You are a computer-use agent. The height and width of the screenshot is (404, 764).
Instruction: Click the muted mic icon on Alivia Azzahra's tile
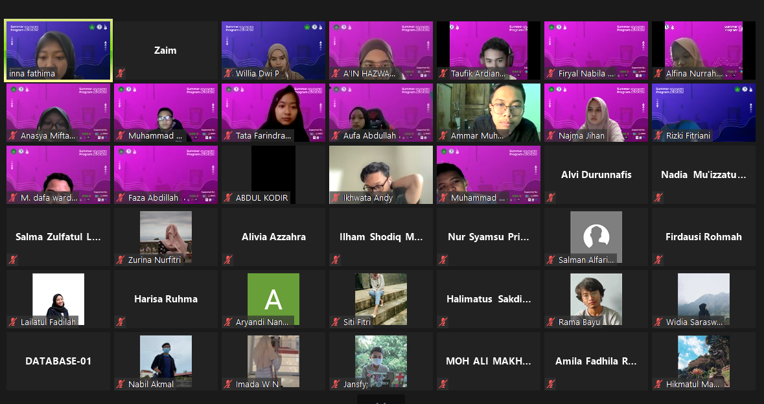229,260
